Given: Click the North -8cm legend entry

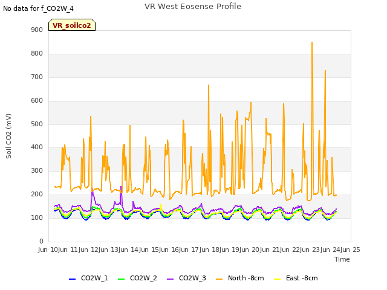Looking at the screenshot, I should point(240,278).
